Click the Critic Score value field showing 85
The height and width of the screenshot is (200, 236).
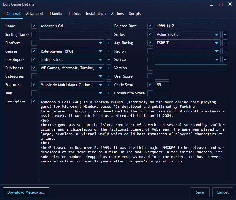162,85
